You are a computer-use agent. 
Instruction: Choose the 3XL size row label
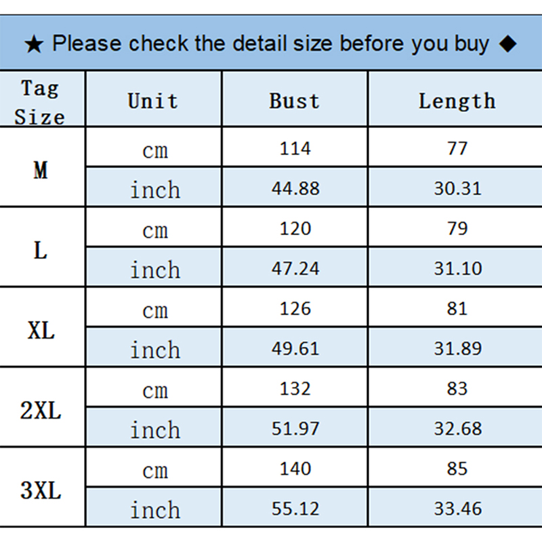(x=41, y=491)
